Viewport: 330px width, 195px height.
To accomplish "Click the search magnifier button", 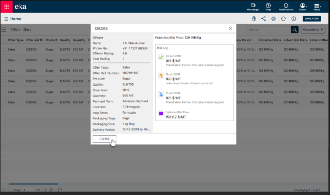I will (x=295, y=30).
